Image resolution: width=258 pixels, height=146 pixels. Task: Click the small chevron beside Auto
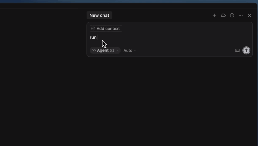[135, 51]
